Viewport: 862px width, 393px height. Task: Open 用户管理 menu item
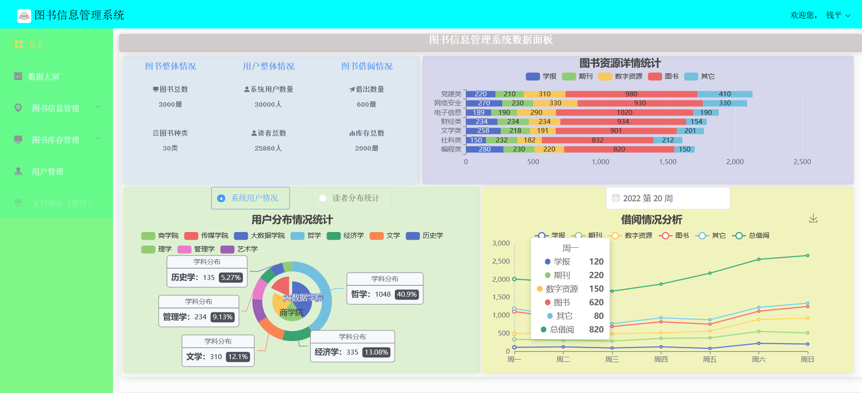coord(57,171)
